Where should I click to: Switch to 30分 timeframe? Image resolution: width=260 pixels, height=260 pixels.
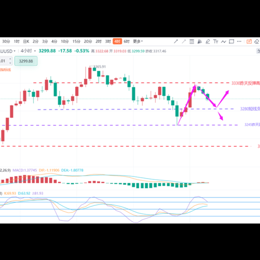6,42
